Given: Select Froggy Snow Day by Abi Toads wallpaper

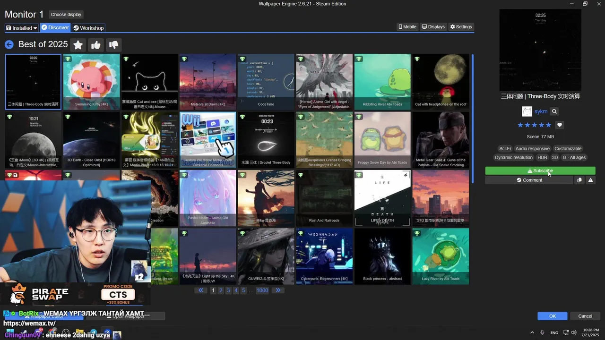Looking at the screenshot, I should [x=382, y=140].
